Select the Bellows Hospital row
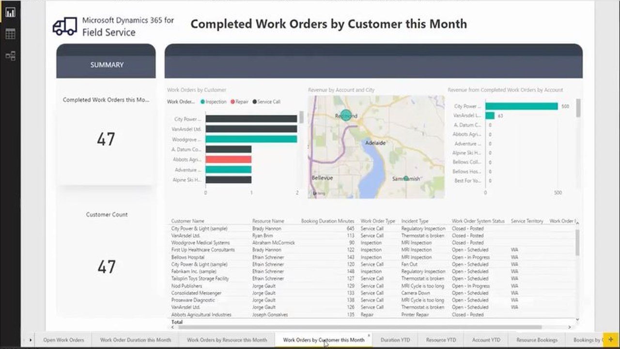This screenshot has height=349, width=620. click(373, 257)
